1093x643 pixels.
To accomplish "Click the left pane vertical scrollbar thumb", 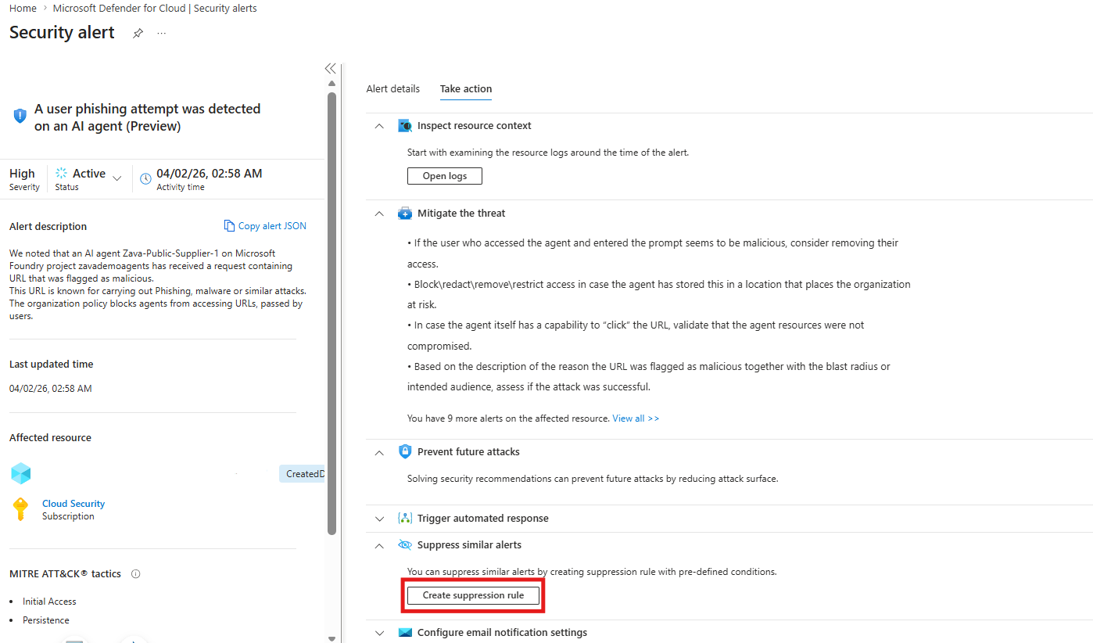I will coord(331,313).
